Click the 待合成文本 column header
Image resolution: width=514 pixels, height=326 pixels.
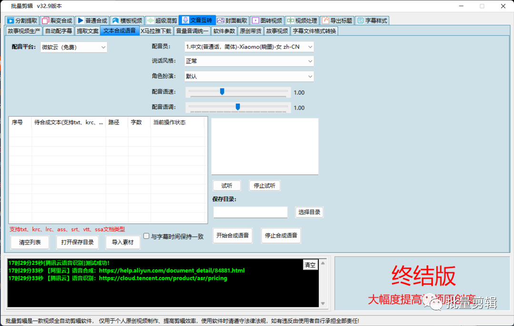coord(69,122)
